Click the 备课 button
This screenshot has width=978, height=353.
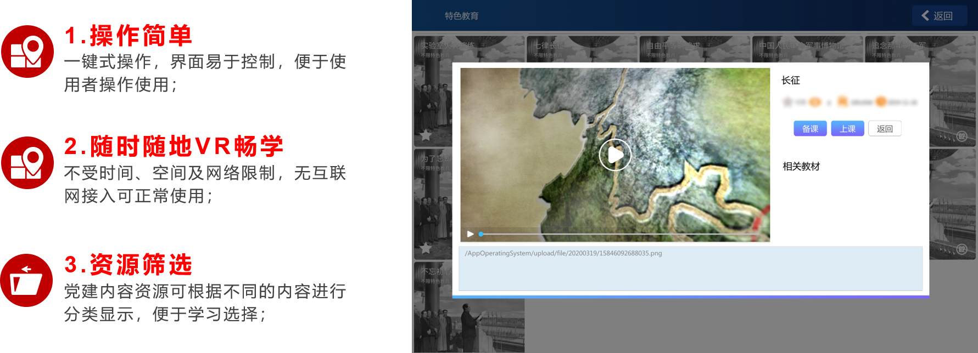tap(810, 129)
